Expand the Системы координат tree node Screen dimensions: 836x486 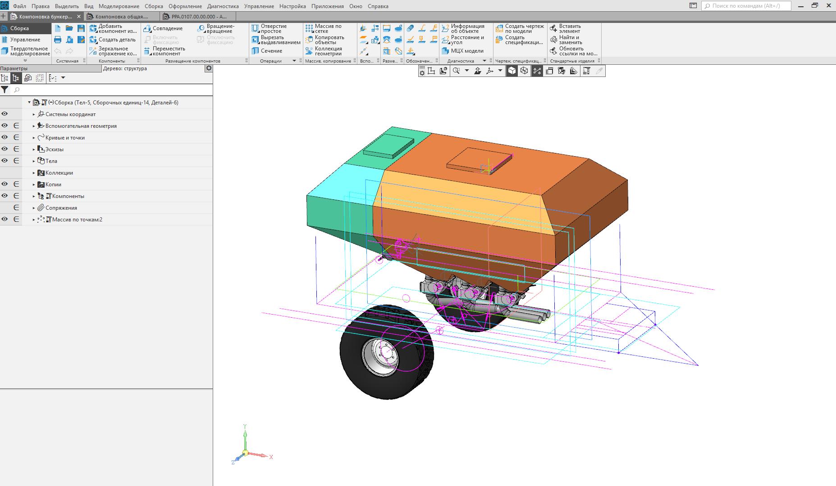pos(34,114)
